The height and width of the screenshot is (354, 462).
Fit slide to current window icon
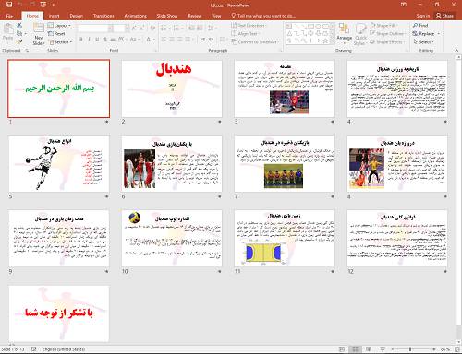(457, 349)
